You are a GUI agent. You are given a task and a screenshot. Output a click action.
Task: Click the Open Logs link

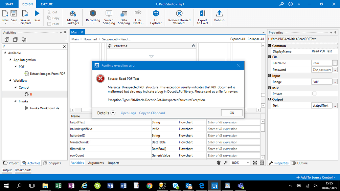tap(128, 113)
